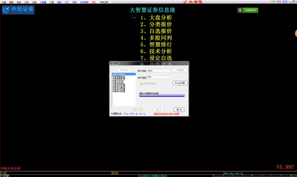The width and height of the screenshot is (297, 177).
Task: Click the V5.997 version text
Action: pos(285,167)
